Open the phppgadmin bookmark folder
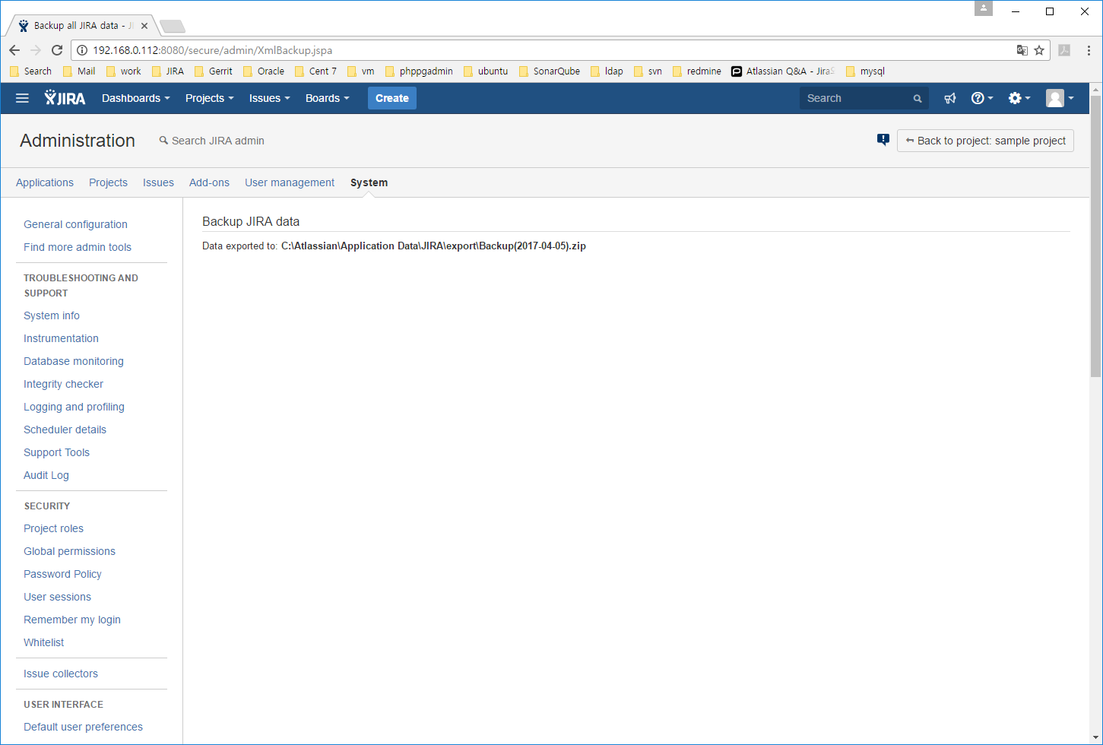This screenshot has height=745, width=1103. tap(419, 71)
